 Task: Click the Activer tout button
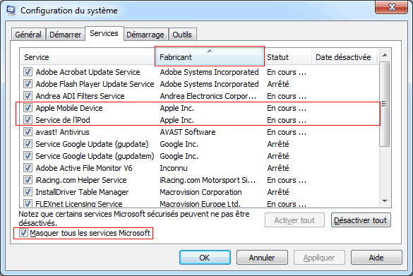tap(294, 220)
